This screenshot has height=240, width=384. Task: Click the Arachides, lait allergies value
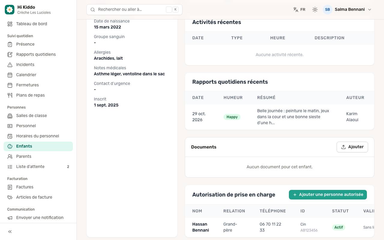tap(108, 58)
